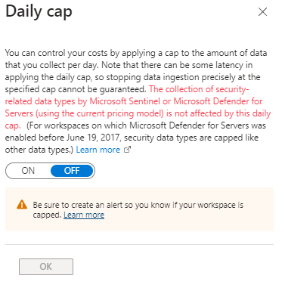Open the blue Learn more link after the paragraph
285x294 pixels.
pos(98,150)
